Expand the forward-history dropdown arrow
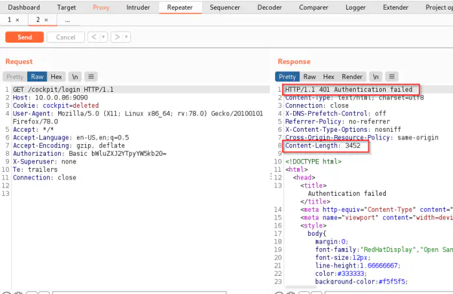 pos(125,37)
